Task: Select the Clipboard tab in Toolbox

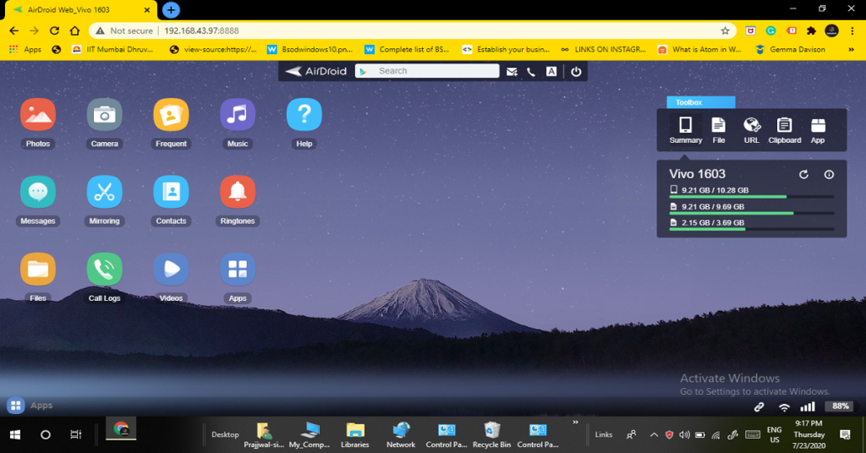Action: [x=784, y=130]
